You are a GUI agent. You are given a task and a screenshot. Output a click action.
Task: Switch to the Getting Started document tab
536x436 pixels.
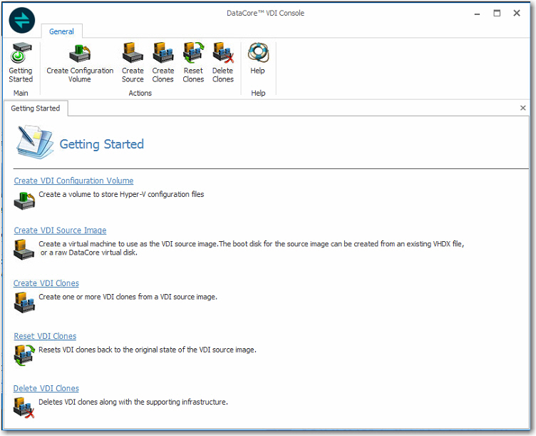click(36, 108)
